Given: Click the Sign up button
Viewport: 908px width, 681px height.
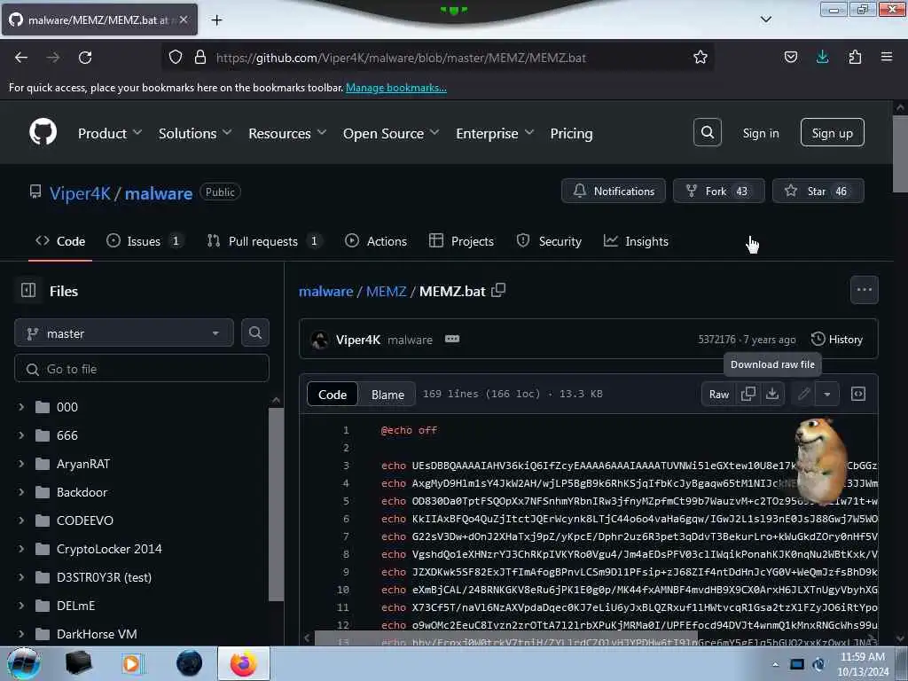Looking at the screenshot, I should (x=832, y=133).
